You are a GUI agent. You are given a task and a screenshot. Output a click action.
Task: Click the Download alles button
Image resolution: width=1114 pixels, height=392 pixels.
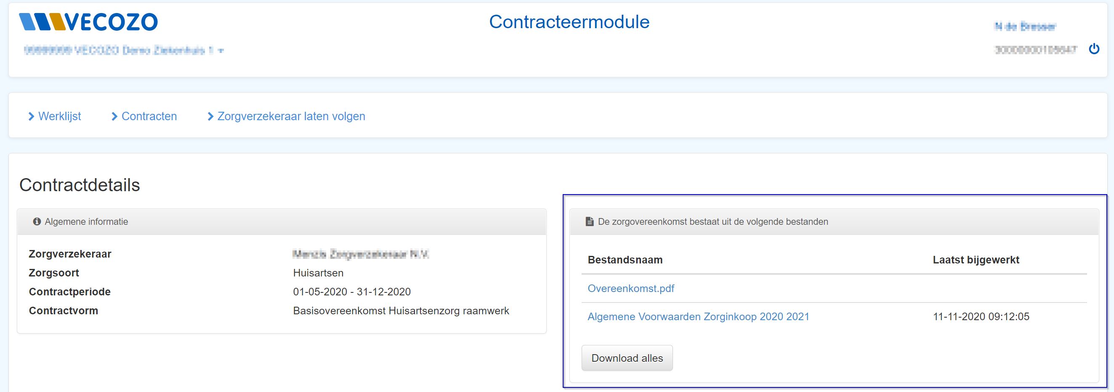click(627, 358)
